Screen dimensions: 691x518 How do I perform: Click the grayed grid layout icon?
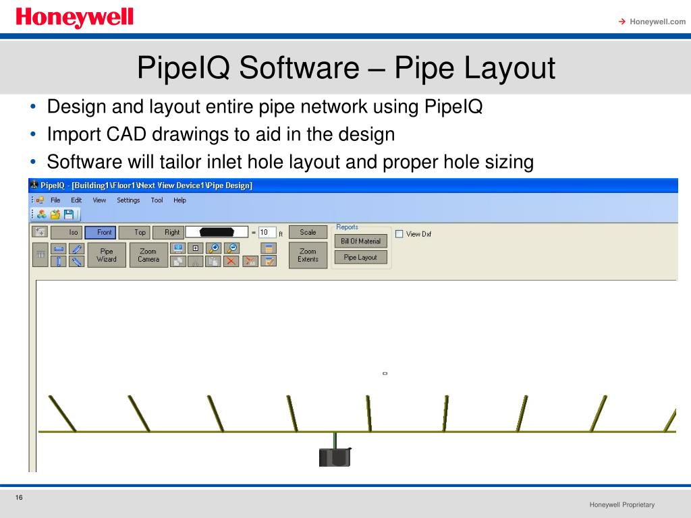pyautogui.click(x=40, y=254)
